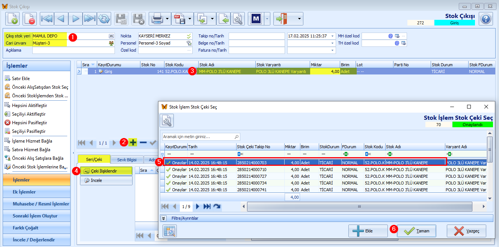Open the Belge no/Tarih date dropdown
The width and height of the screenshot is (499, 247).
tap(333, 43)
